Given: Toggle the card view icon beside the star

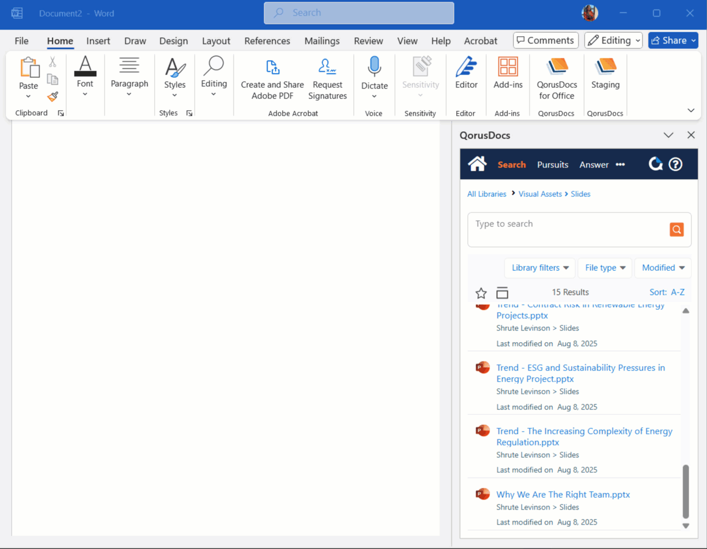Looking at the screenshot, I should (502, 292).
